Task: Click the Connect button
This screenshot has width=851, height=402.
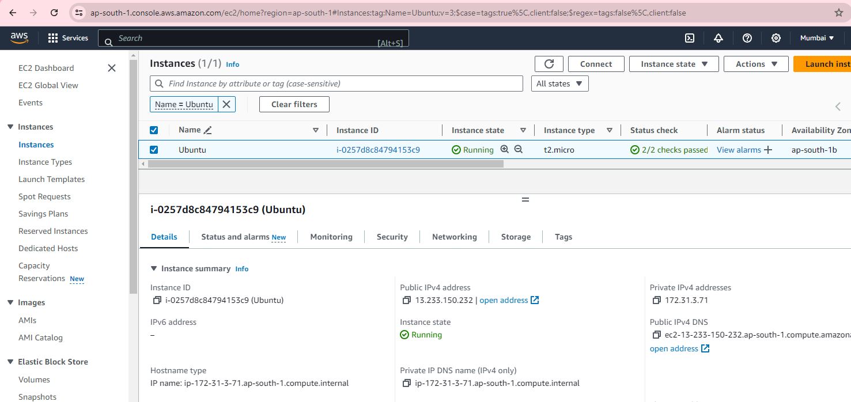Action: pyautogui.click(x=596, y=64)
